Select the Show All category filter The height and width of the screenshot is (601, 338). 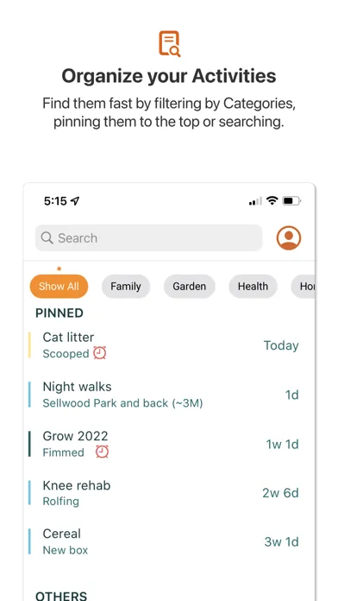click(x=59, y=287)
